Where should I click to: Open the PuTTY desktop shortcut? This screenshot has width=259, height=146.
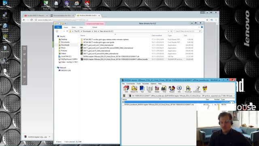click(5, 16)
